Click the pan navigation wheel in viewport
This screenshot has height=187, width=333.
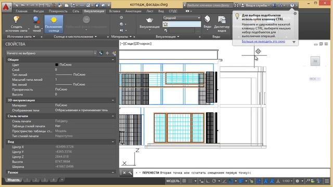pos(258,51)
